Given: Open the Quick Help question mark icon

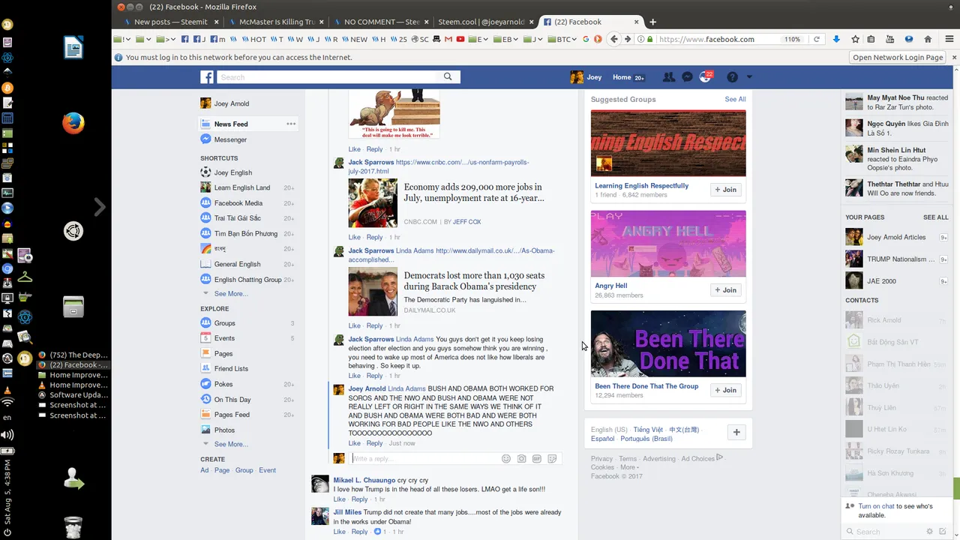Looking at the screenshot, I should tap(732, 76).
